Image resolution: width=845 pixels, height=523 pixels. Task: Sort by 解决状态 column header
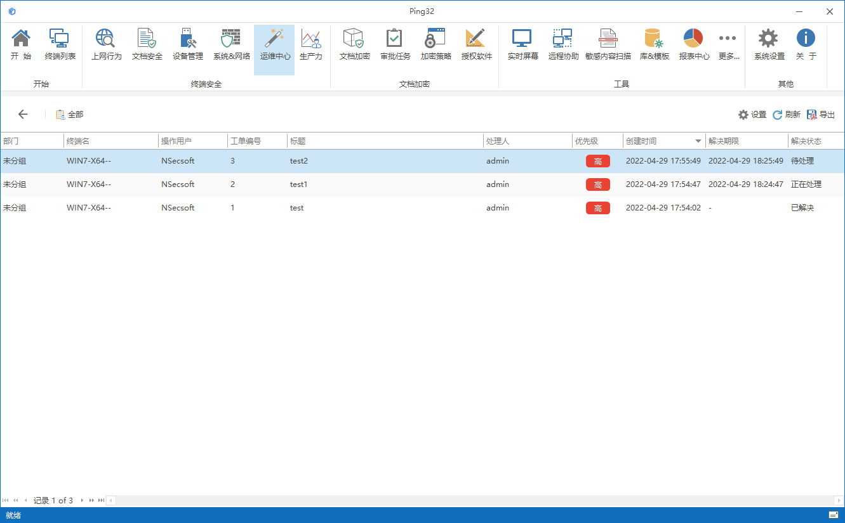816,141
